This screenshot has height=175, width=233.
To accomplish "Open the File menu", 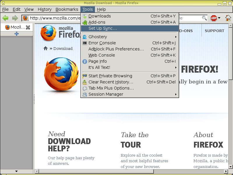I will pos(5,9).
